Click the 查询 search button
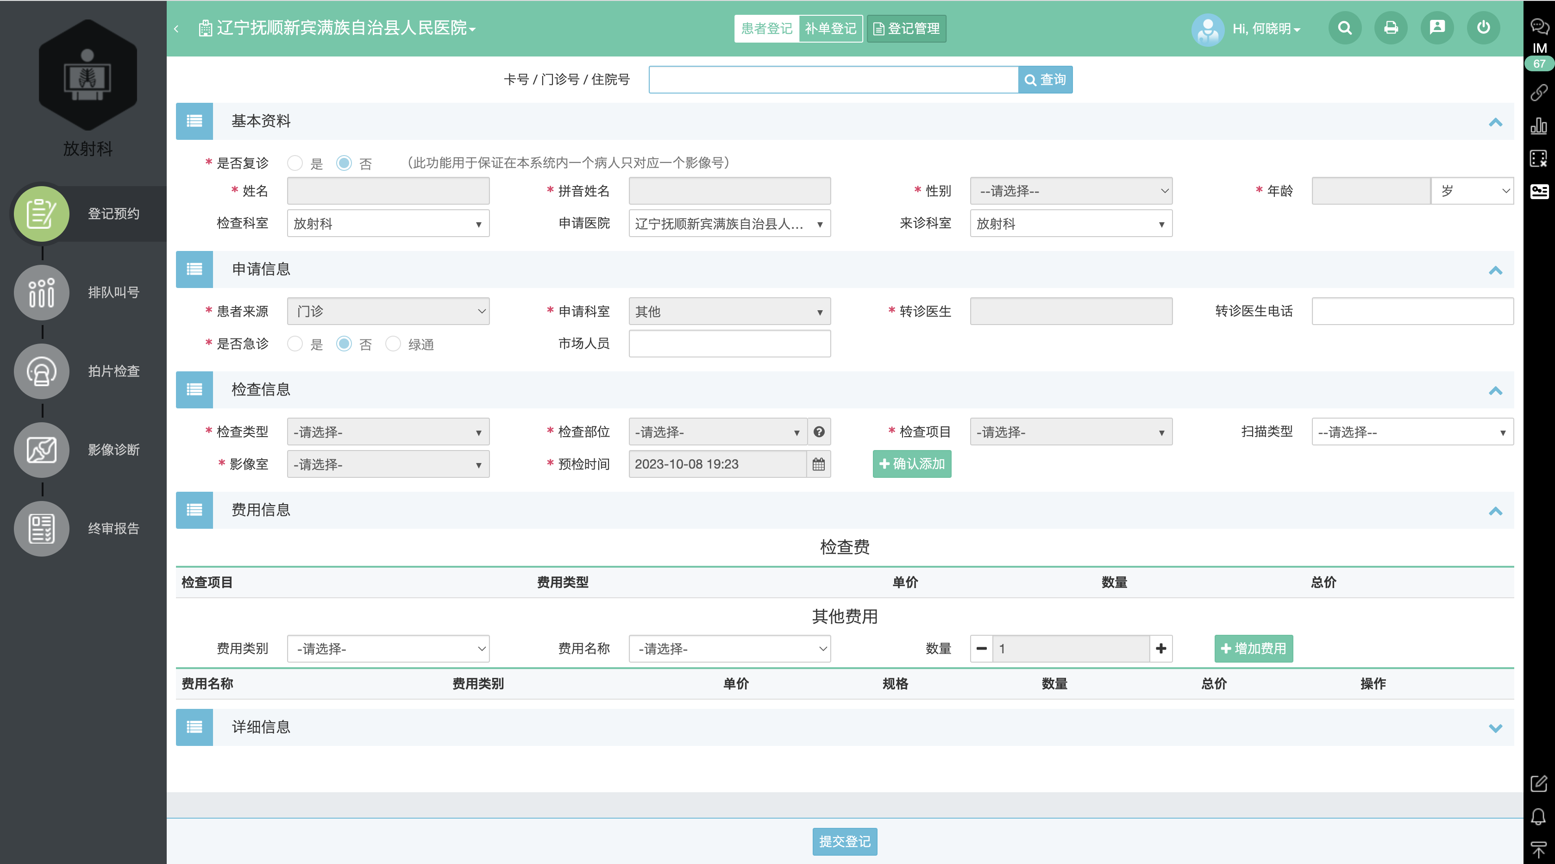The image size is (1555, 864). tap(1045, 80)
